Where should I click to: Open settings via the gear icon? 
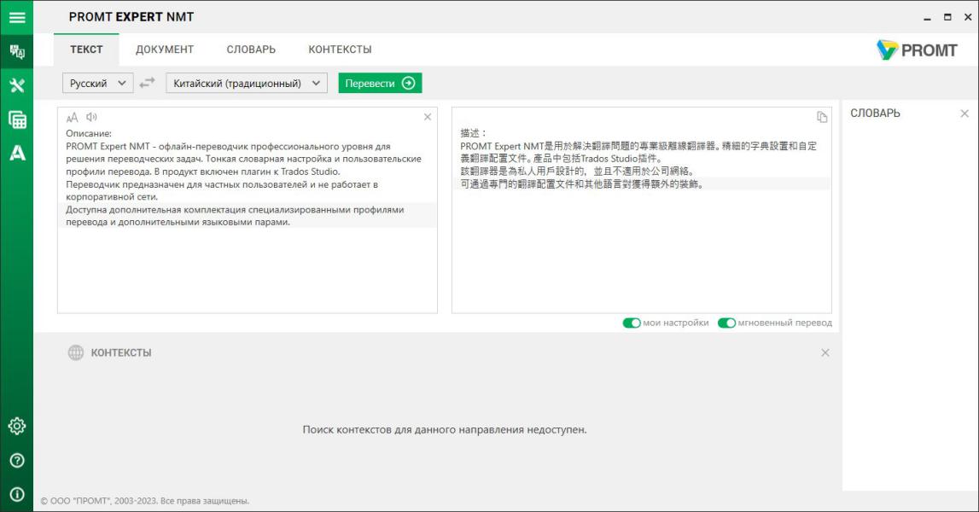(x=16, y=426)
